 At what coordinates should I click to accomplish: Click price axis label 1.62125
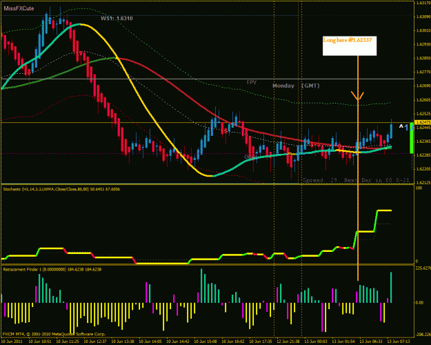click(423, 182)
